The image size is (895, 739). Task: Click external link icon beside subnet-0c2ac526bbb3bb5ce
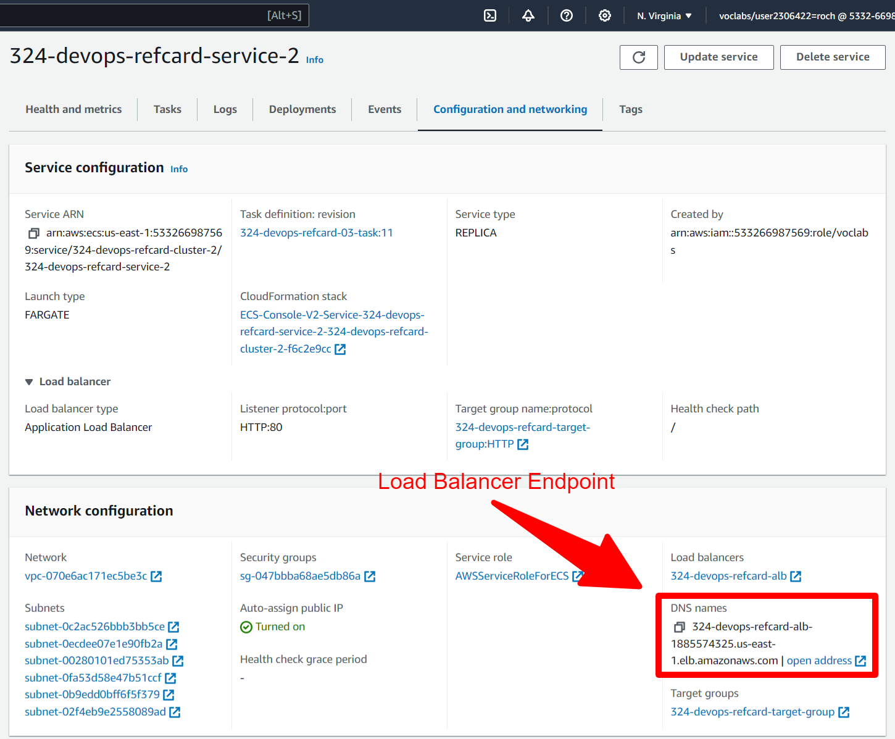[173, 627]
